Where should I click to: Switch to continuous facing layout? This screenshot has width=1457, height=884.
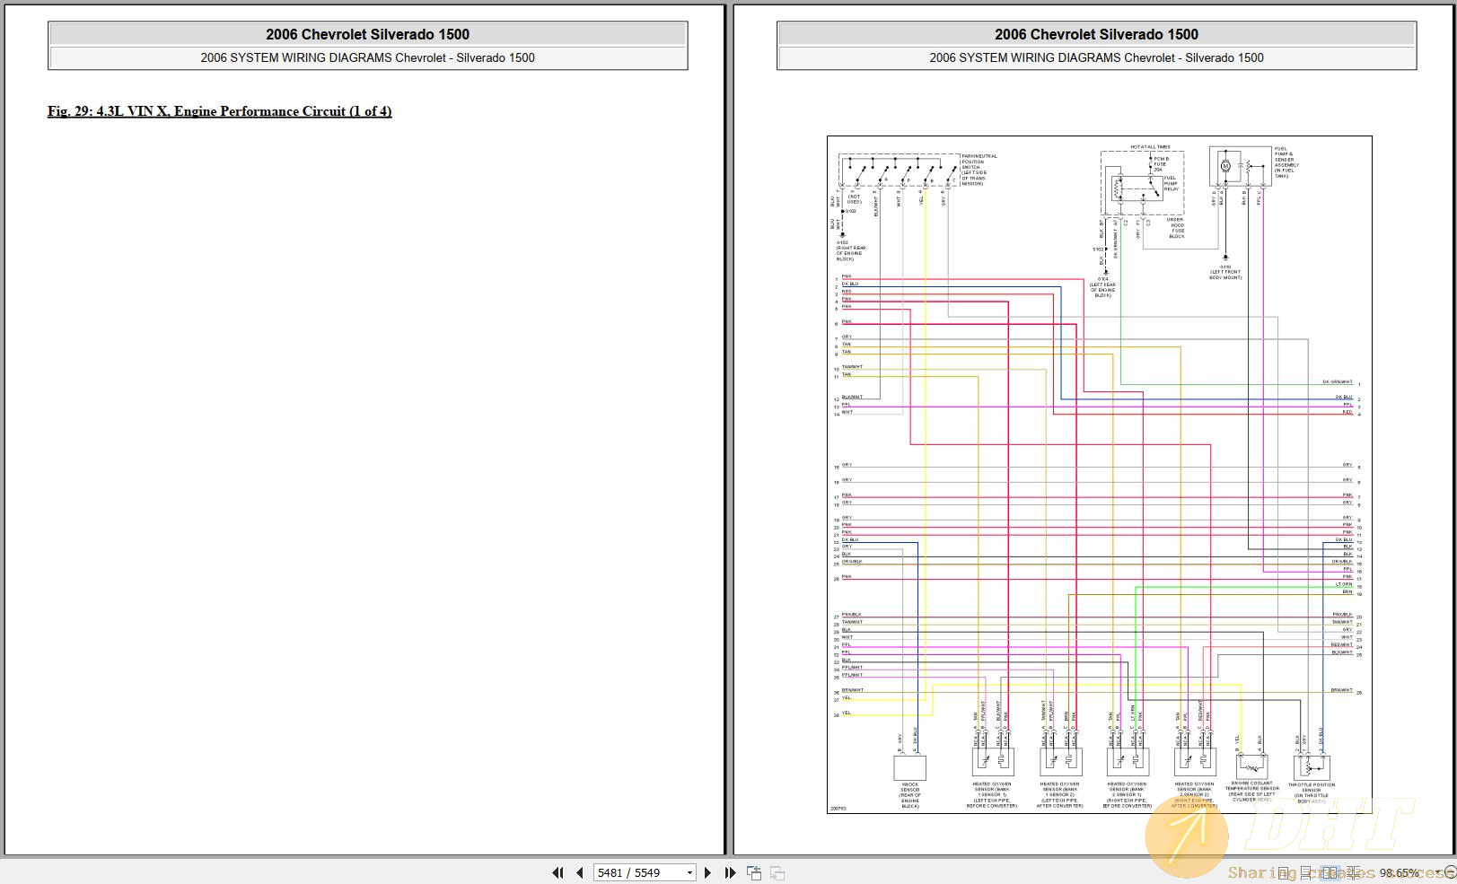pyautogui.click(x=1353, y=872)
